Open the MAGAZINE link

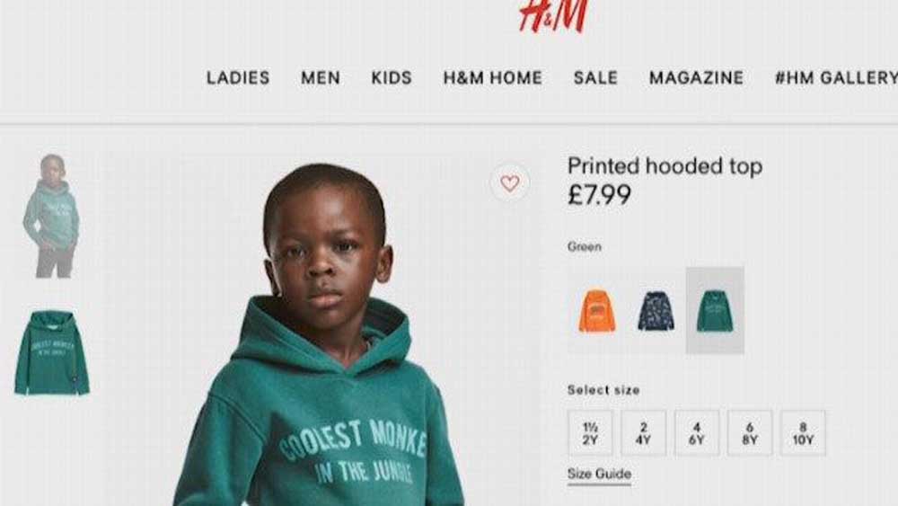(697, 77)
